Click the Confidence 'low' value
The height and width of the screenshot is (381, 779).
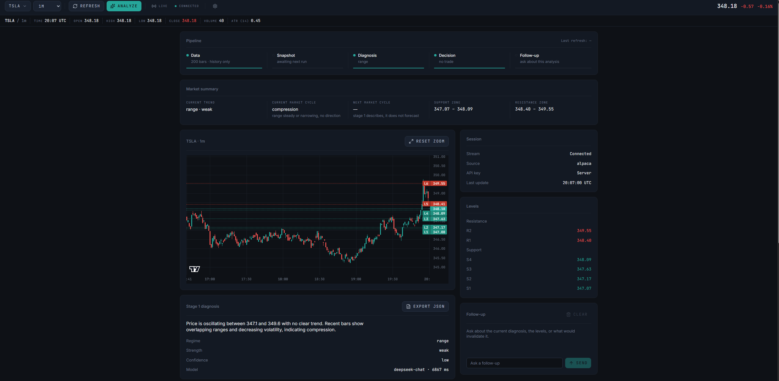pos(445,360)
